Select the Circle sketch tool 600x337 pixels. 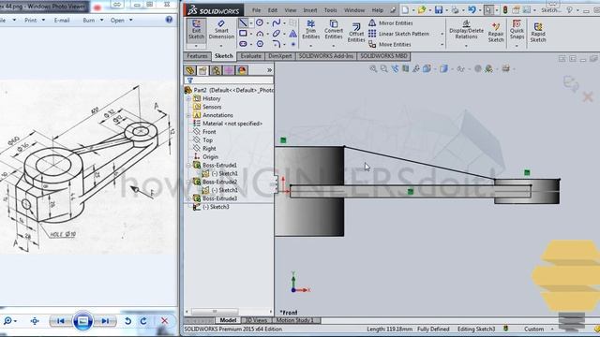click(x=260, y=22)
